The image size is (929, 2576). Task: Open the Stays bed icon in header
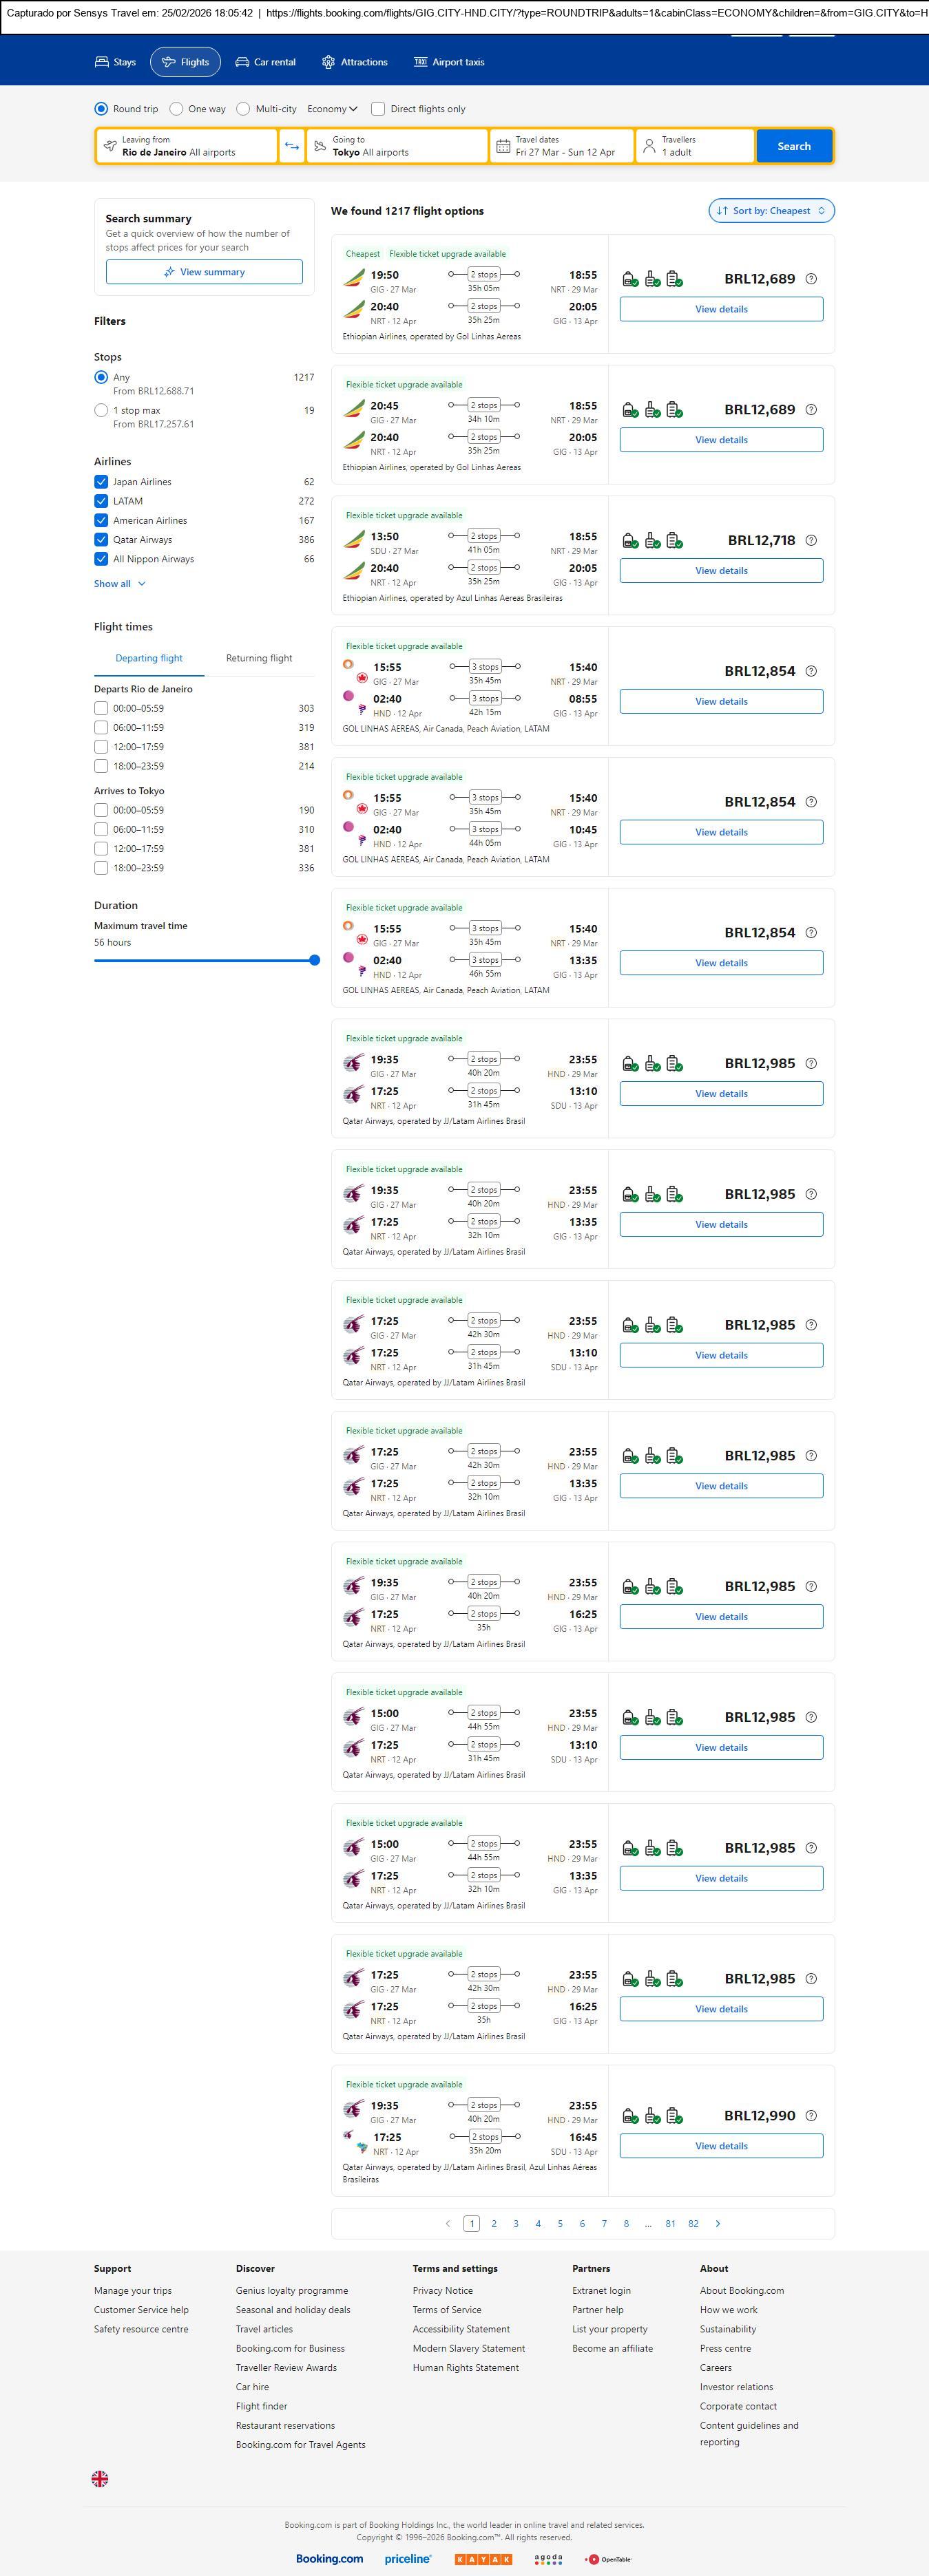click(102, 62)
